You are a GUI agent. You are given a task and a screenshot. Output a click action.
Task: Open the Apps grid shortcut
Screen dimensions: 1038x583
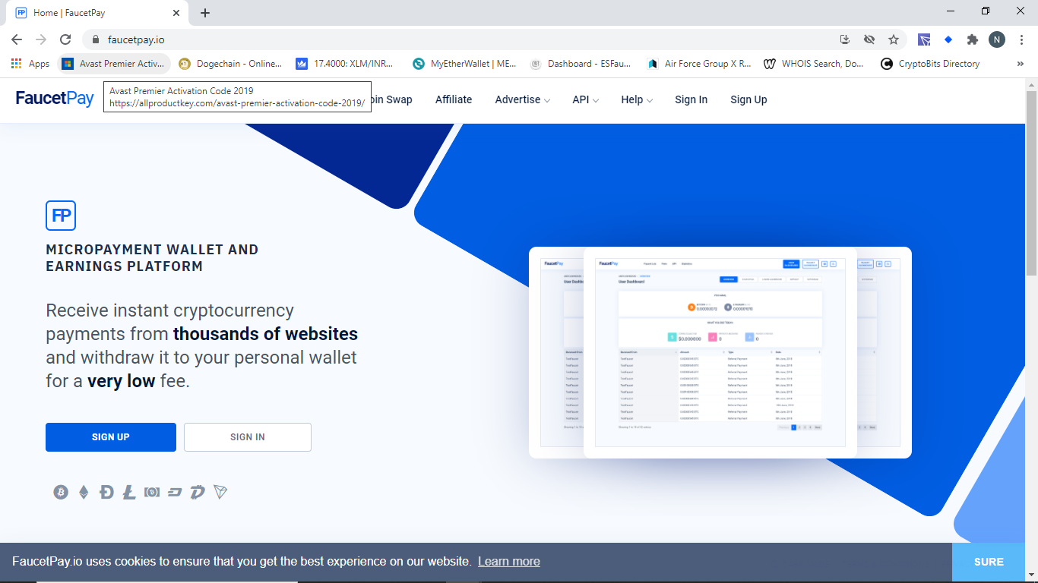tap(30, 64)
